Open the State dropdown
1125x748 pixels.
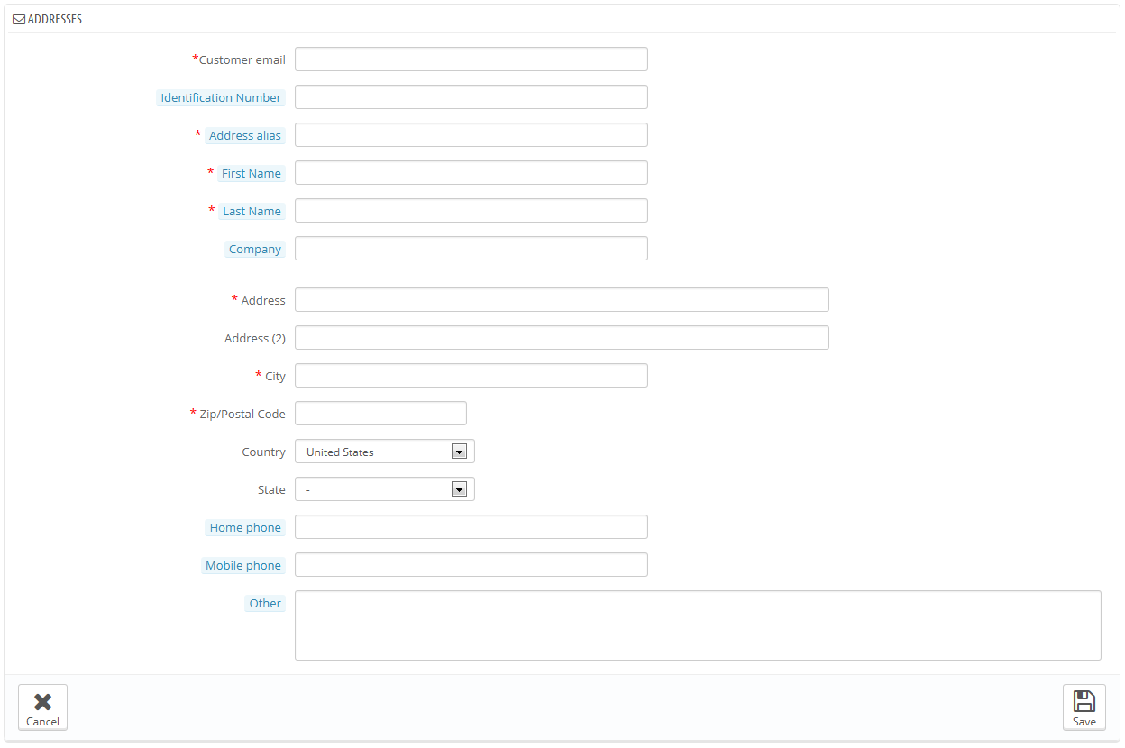385,489
